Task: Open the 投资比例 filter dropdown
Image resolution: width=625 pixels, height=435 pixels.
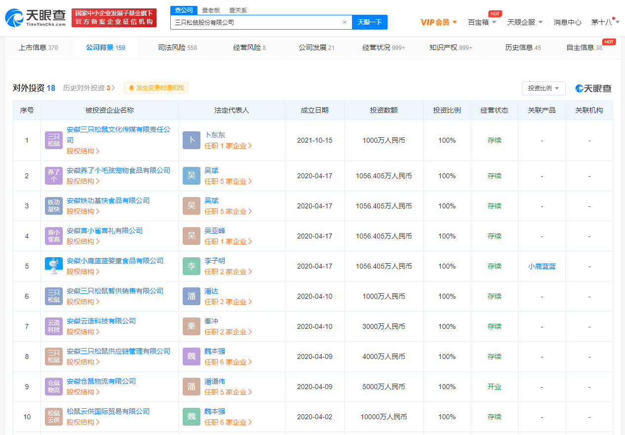Action: (544, 88)
